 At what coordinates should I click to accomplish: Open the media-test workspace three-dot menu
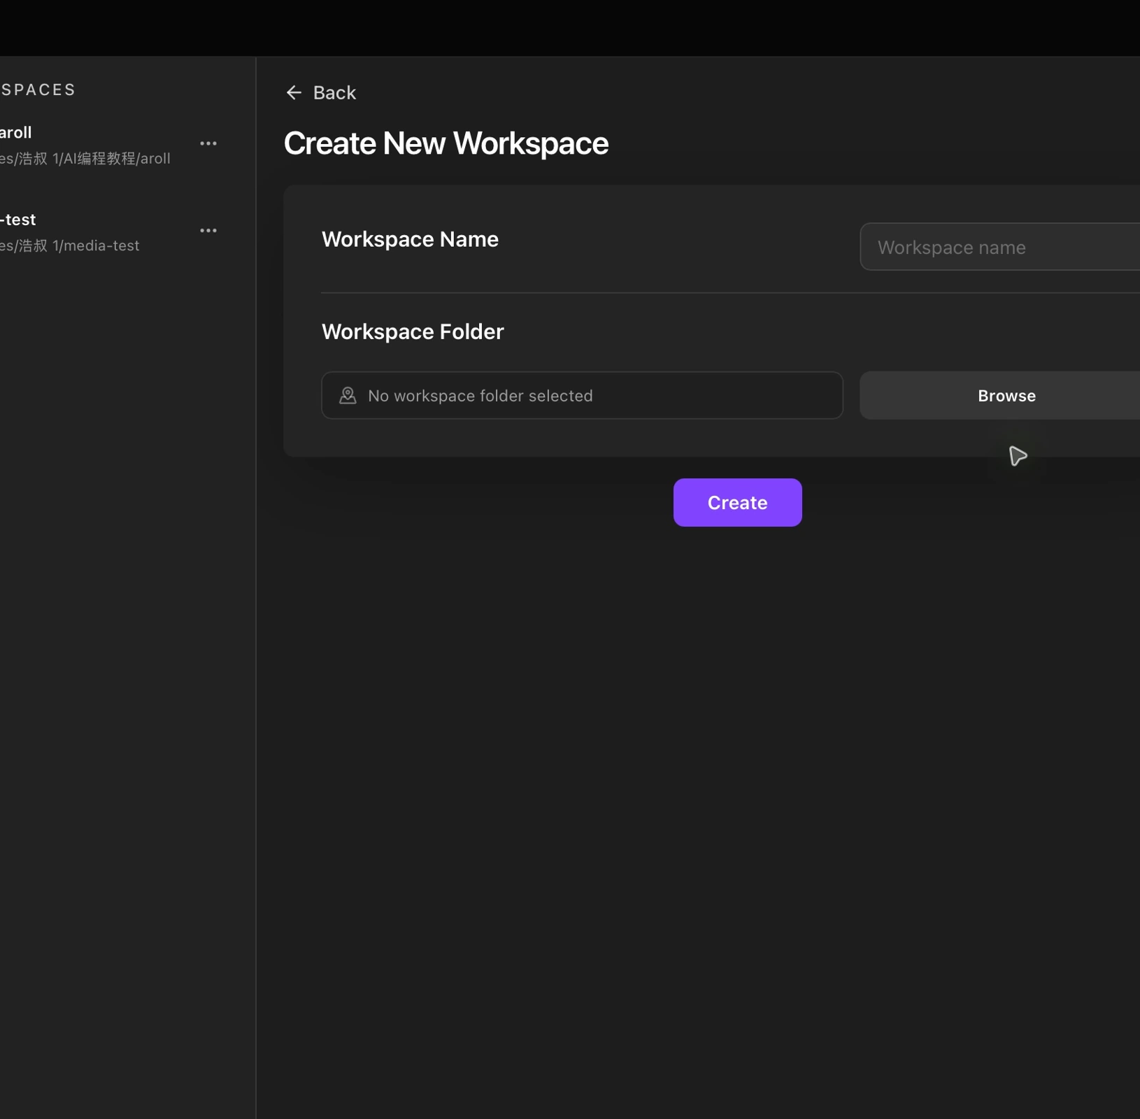point(208,230)
